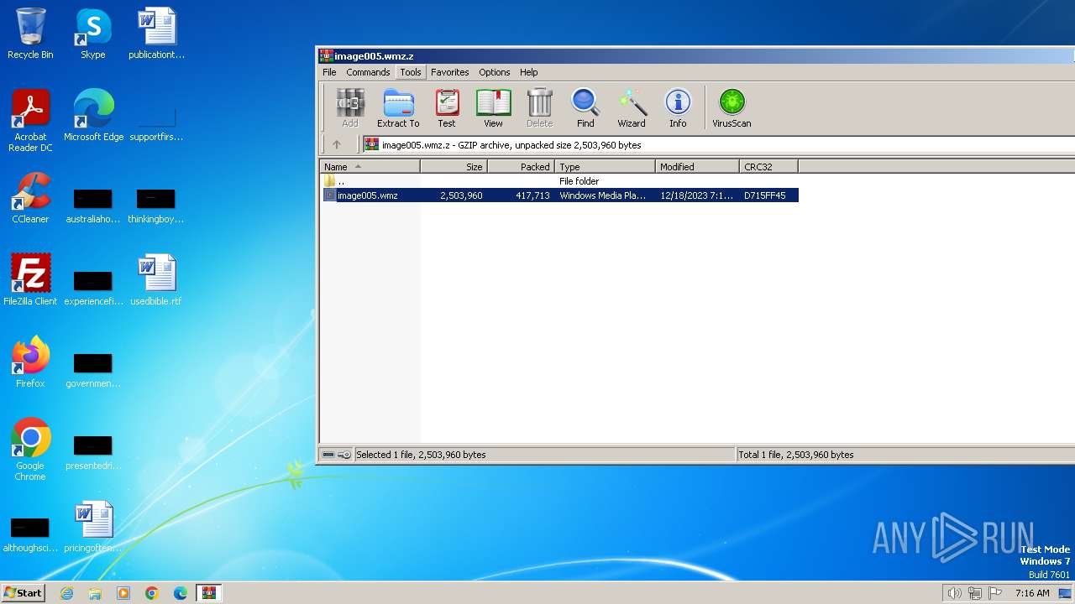Open the Recycle Bin desktop icon
This screenshot has height=604, width=1075.
30,34
